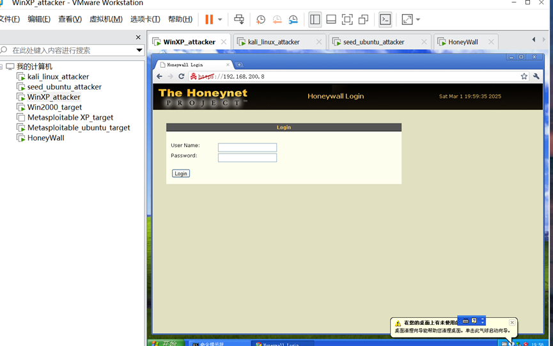Click the Honeynet Project logo
Viewport: 553px width, 346px height.
tap(203, 97)
